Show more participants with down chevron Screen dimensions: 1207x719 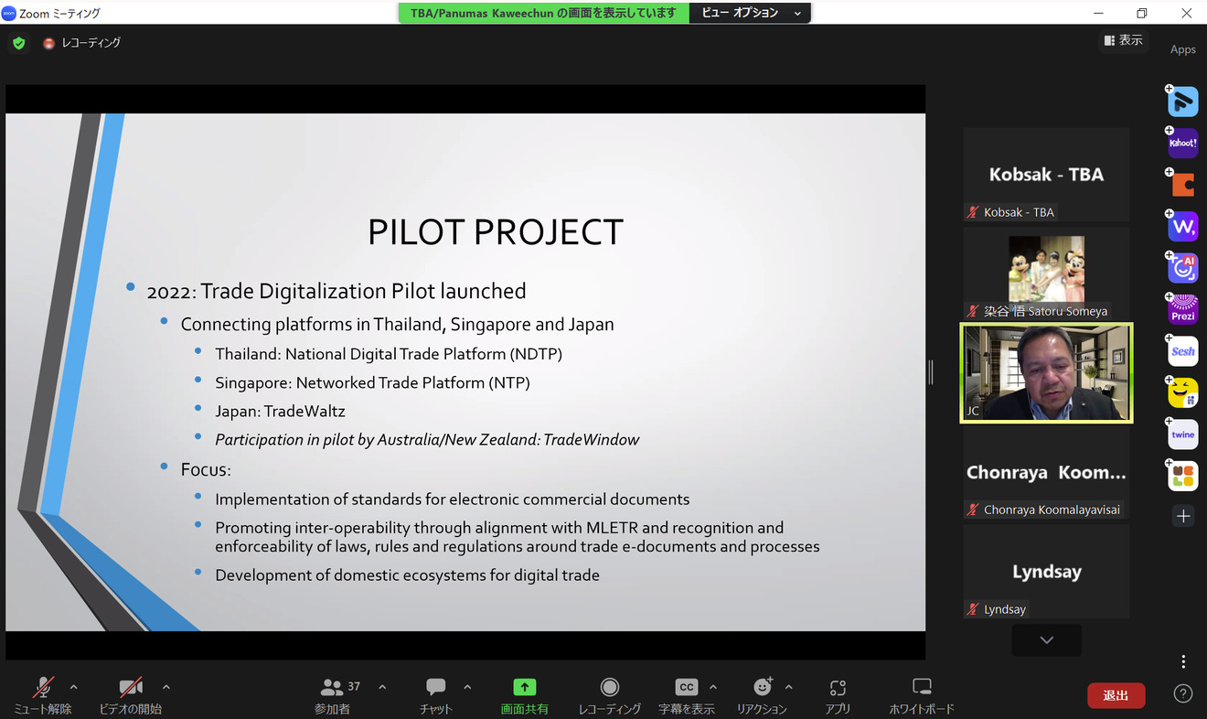coord(1047,640)
